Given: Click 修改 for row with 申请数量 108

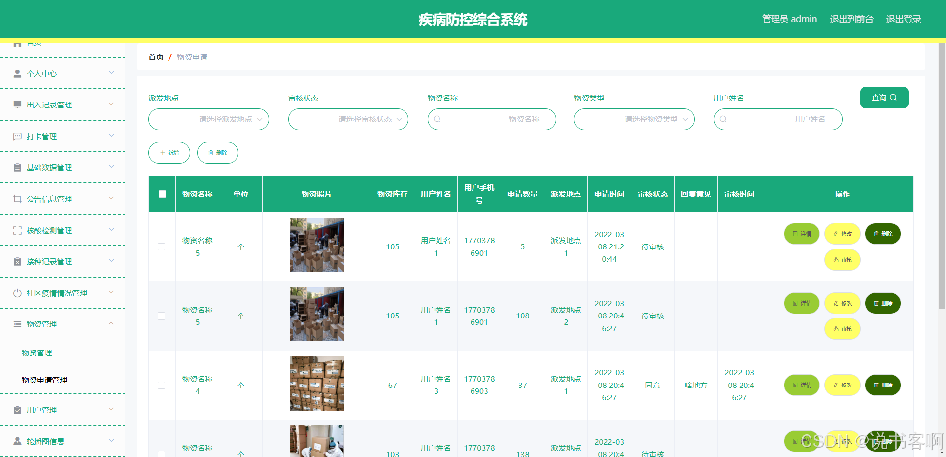Looking at the screenshot, I should pos(843,303).
